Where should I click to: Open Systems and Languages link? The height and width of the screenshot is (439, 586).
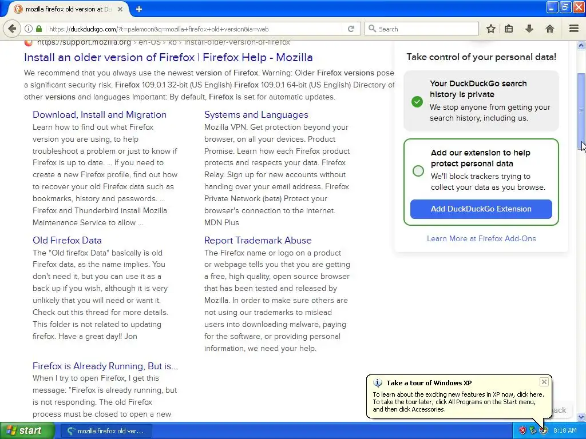point(256,114)
